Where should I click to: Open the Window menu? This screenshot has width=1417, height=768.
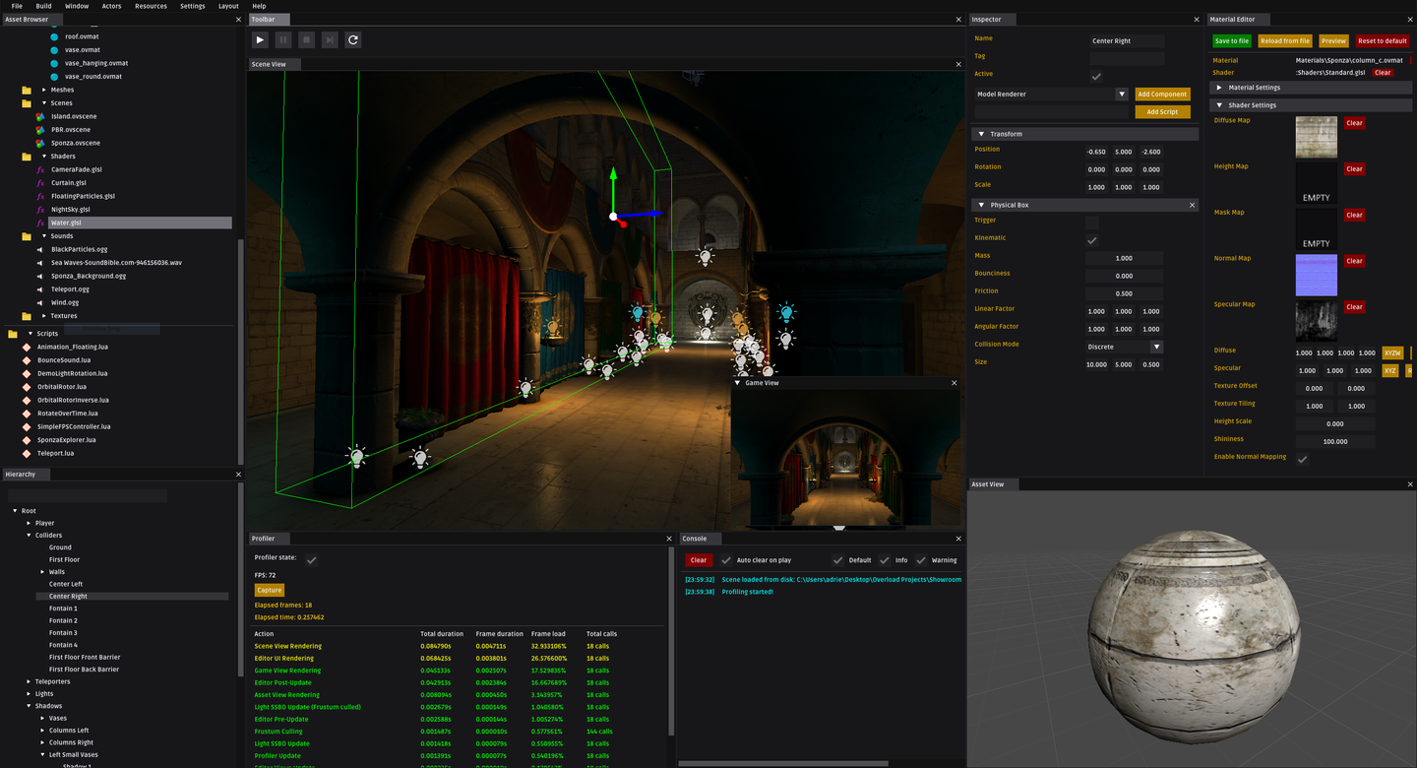click(x=77, y=5)
